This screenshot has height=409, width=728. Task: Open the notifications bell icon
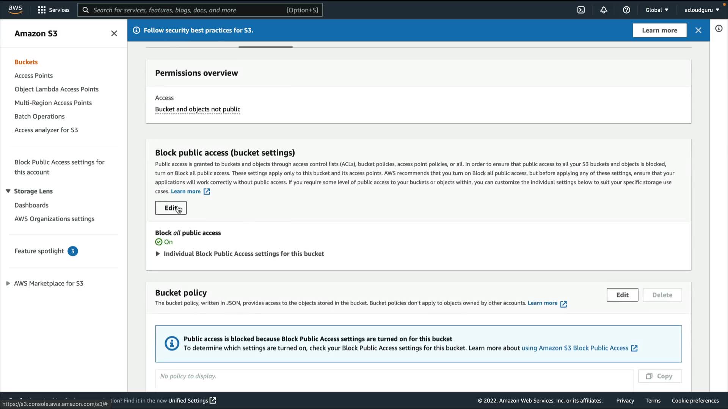coord(604,10)
